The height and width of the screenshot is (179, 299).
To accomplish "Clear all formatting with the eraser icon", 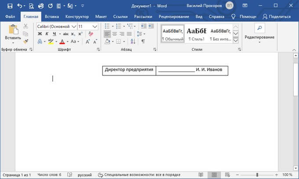I will coord(91,34).
